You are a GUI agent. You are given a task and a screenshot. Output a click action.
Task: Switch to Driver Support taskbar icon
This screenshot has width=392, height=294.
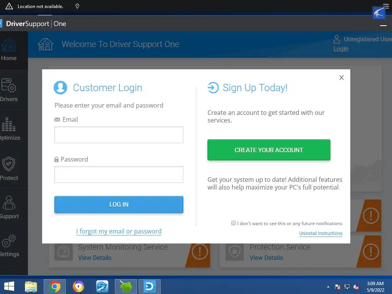coord(150,286)
